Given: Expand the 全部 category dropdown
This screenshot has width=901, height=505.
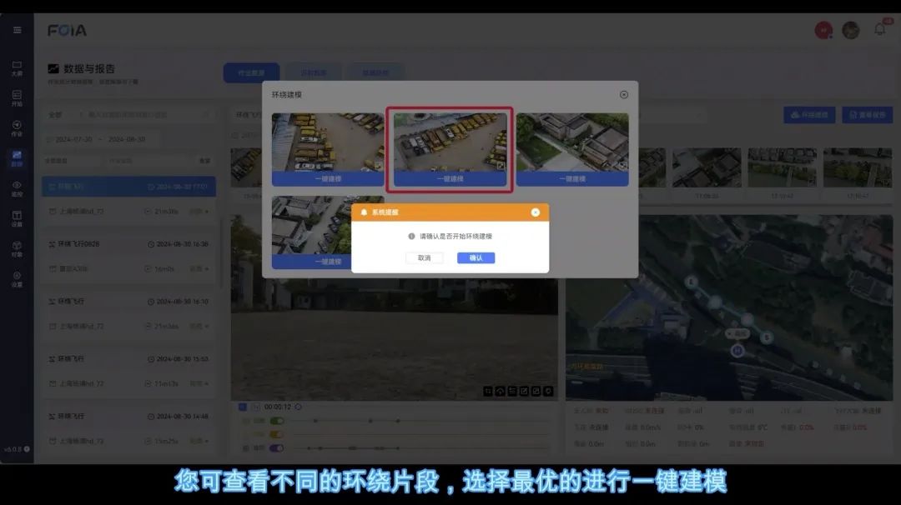Looking at the screenshot, I should [57, 114].
